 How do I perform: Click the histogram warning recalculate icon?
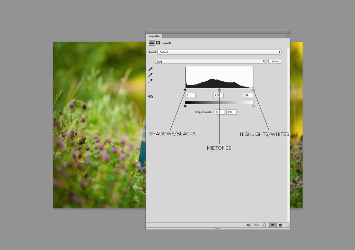point(150,97)
